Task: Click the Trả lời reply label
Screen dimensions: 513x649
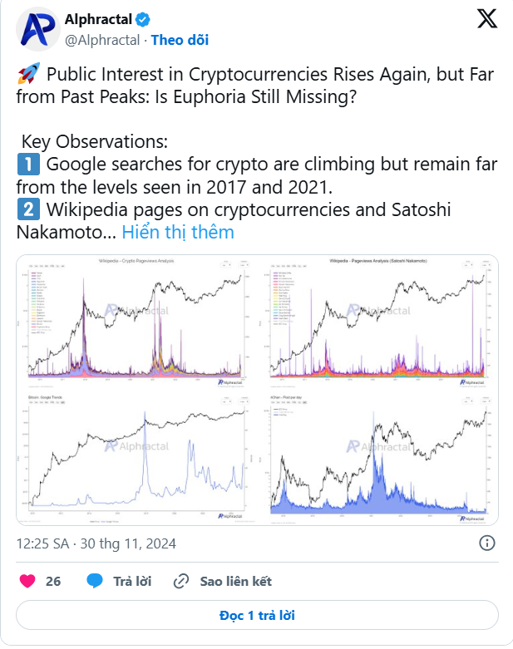Action: tap(132, 581)
